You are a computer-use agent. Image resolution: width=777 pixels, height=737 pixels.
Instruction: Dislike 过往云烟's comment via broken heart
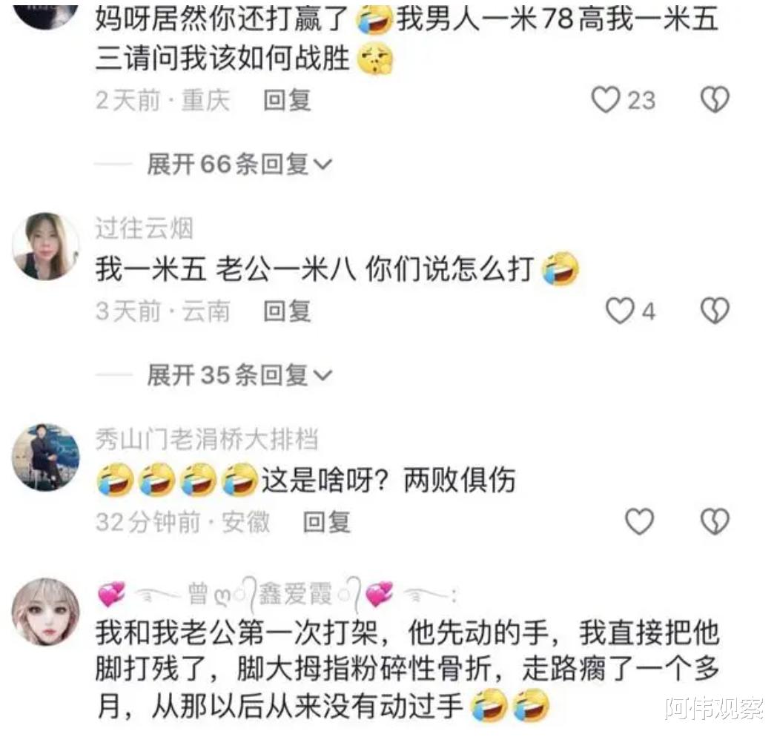(x=715, y=311)
